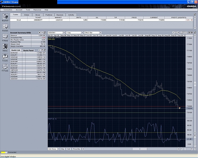Detach the trades table panel
The height and width of the screenshot is (158, 198).
point(195,15)
